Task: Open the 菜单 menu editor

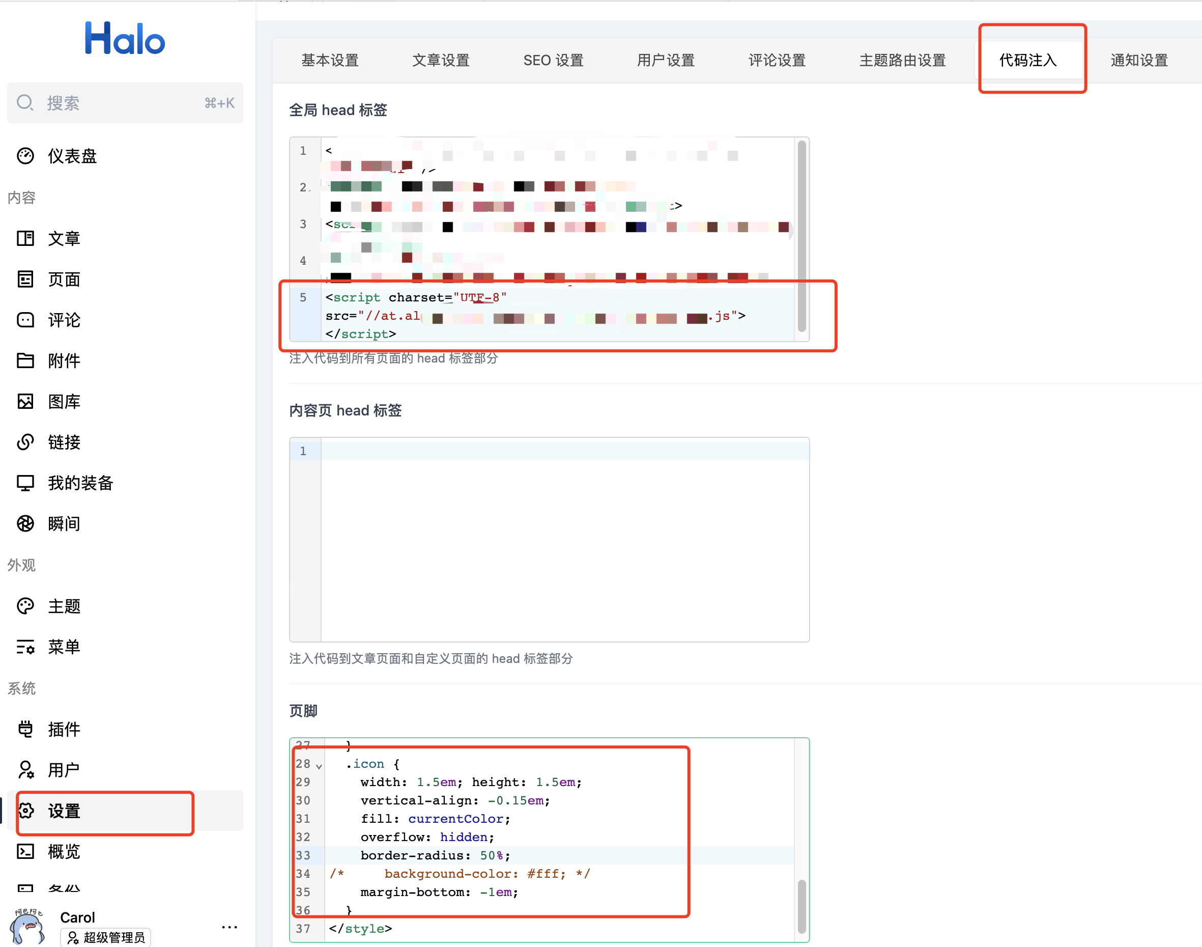Action: [x=64, y=647]
